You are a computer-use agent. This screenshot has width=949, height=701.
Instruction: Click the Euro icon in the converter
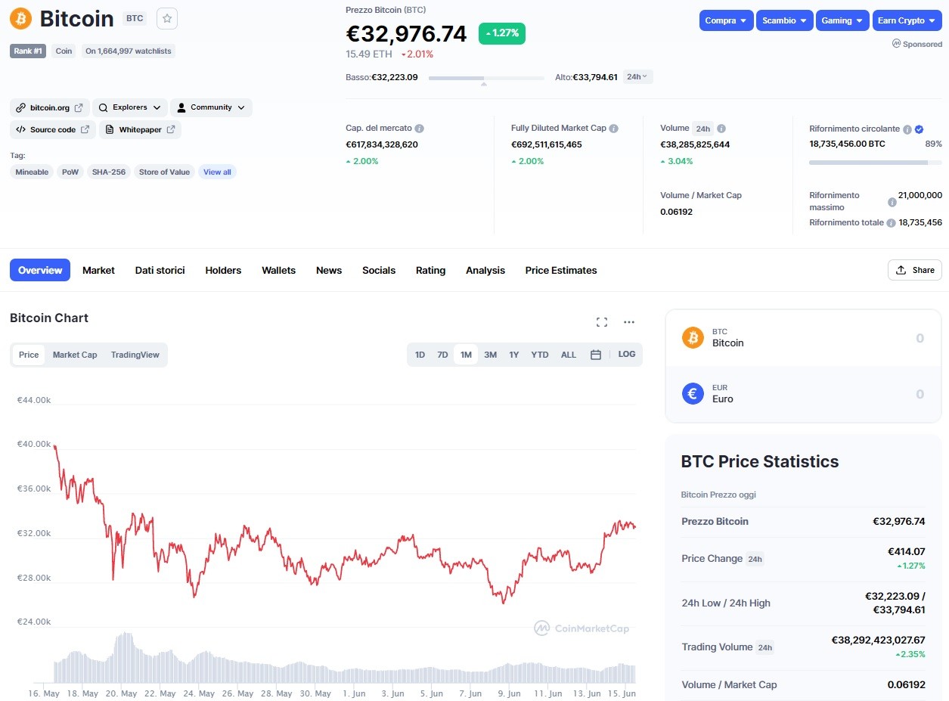tap(693, 393)
